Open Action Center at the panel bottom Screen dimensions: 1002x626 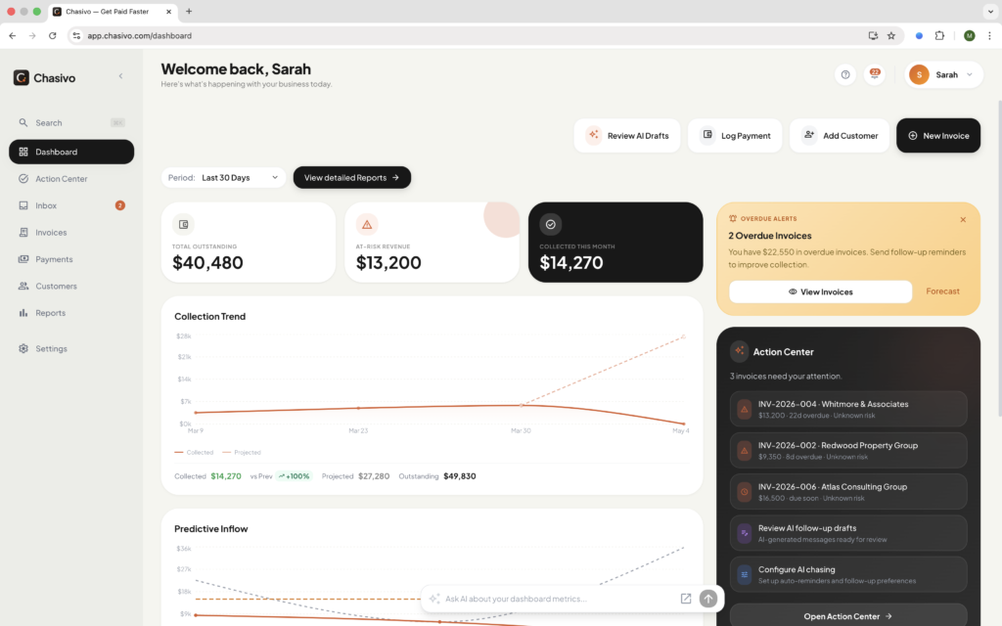pos(848,616)
